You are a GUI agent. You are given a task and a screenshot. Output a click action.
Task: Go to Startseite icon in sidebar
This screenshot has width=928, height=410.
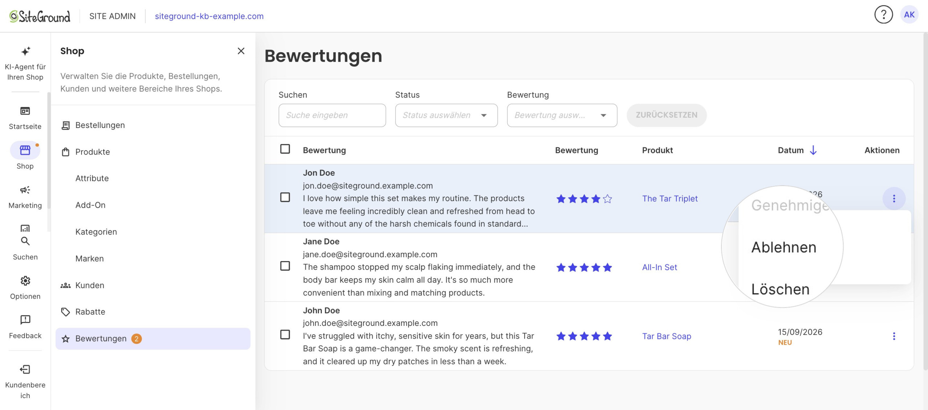pos(25,111)
